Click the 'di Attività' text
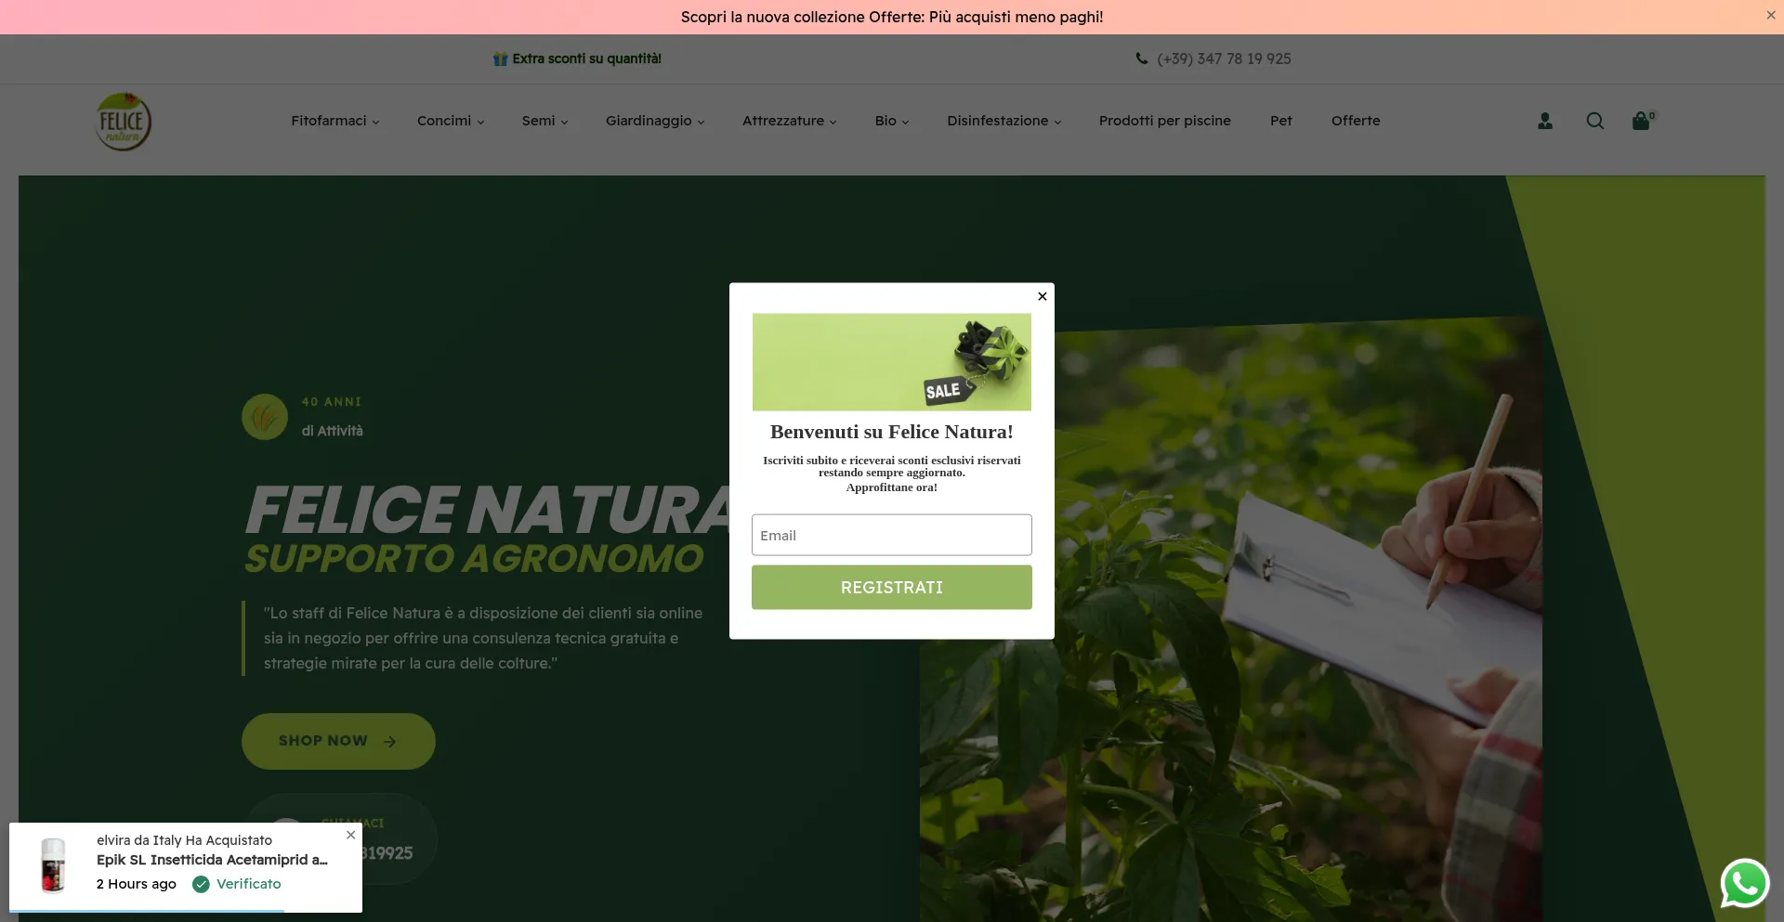 332,431
